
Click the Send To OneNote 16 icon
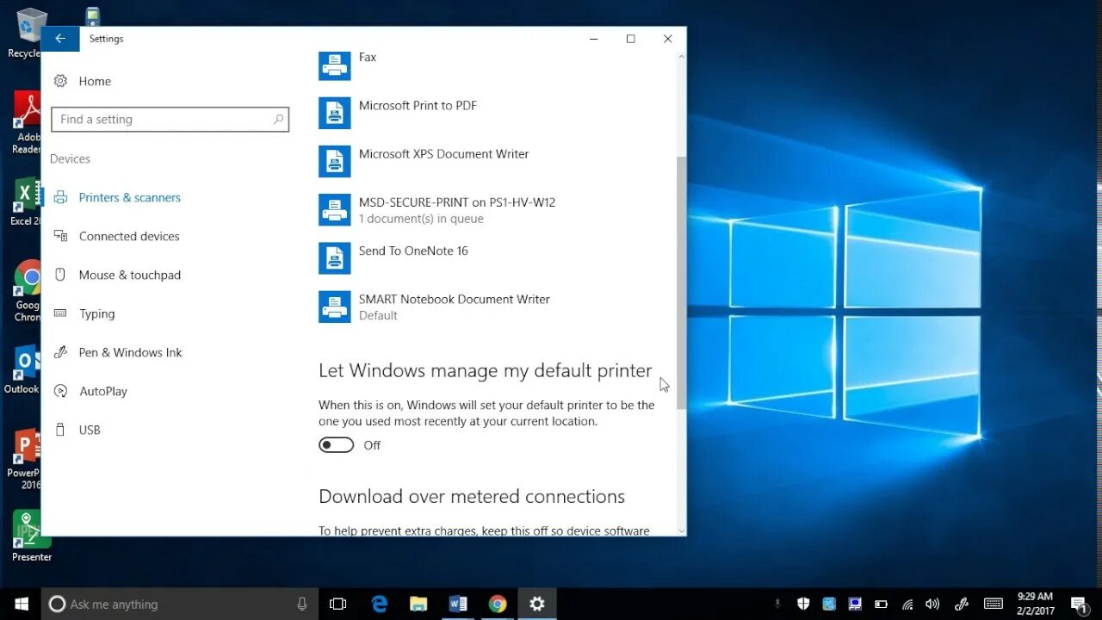[334, 257]
